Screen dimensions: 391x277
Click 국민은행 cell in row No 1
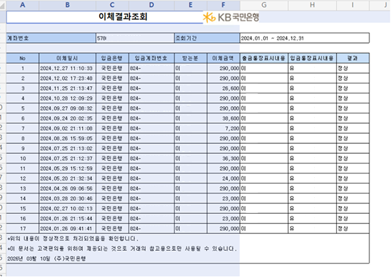pyautogui.click(x=112, y=68)
